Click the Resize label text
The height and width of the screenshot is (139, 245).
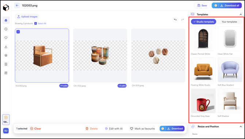(195, 134)
